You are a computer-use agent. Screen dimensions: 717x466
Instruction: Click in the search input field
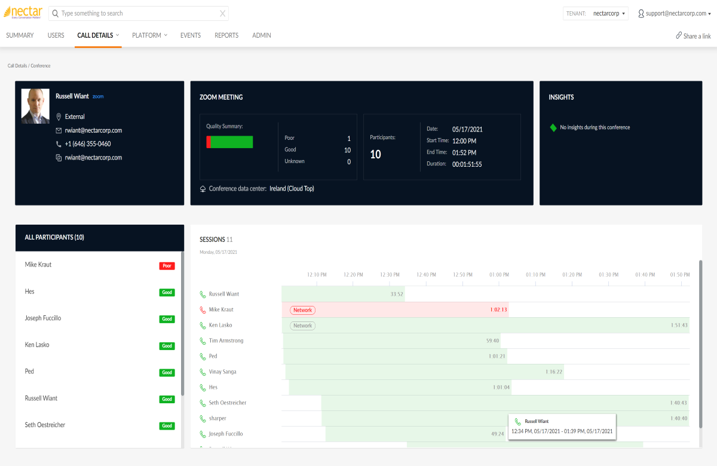pos(139,13)
